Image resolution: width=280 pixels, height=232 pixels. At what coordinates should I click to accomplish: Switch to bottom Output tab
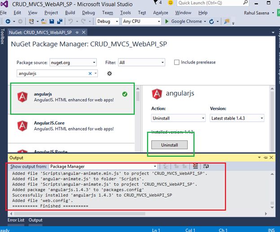(x=35, y=220)
